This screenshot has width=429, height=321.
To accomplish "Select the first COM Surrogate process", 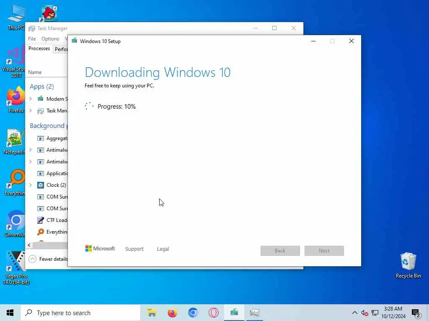I will pyautogui.click(x=47, y=197).
